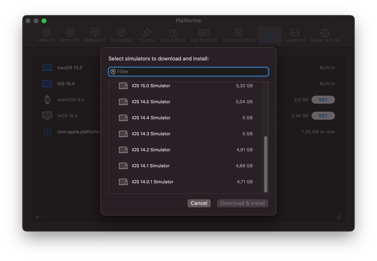
Task: Open Source Control preferences
Action: 238,35
